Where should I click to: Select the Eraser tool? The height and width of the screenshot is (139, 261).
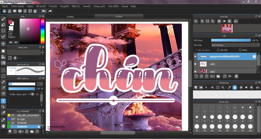[3, 25]
